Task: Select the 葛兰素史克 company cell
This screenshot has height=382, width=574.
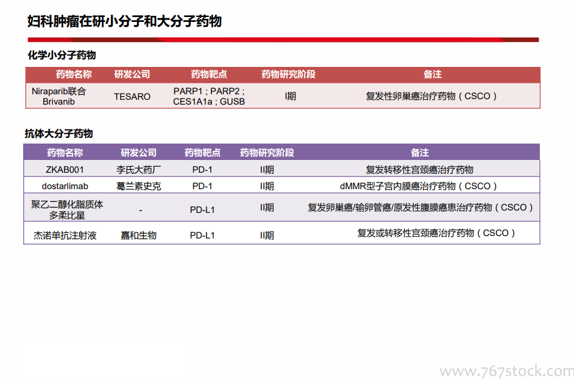Action: 139,186
